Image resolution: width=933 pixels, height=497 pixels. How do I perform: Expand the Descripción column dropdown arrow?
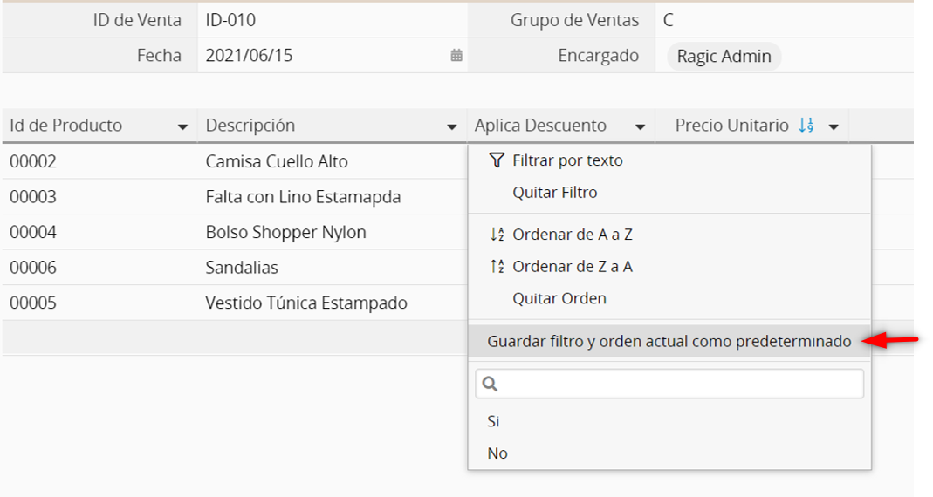(451, 127)
